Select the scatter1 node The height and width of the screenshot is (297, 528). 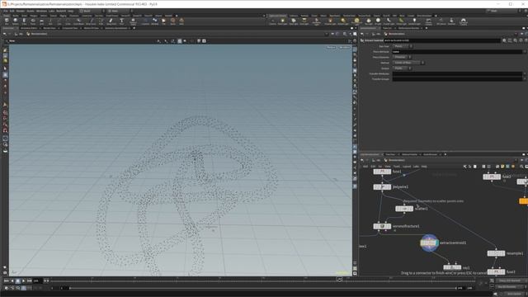point(404,209)
